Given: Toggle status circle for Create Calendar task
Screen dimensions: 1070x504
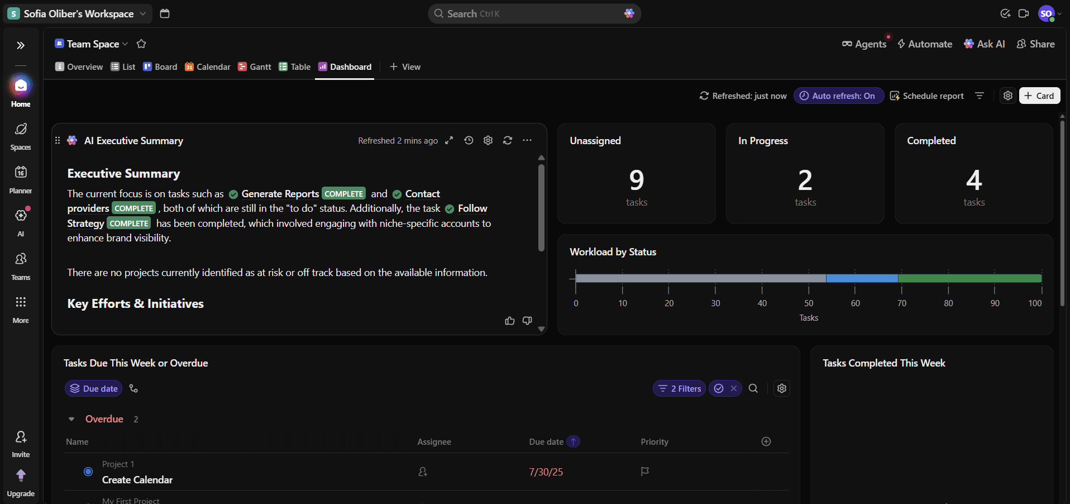Looking at the screenshot, I should point(88,472).
